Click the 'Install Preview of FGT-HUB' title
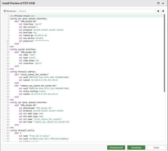Viewport: 168px width, 151px height. click(19, 3)
